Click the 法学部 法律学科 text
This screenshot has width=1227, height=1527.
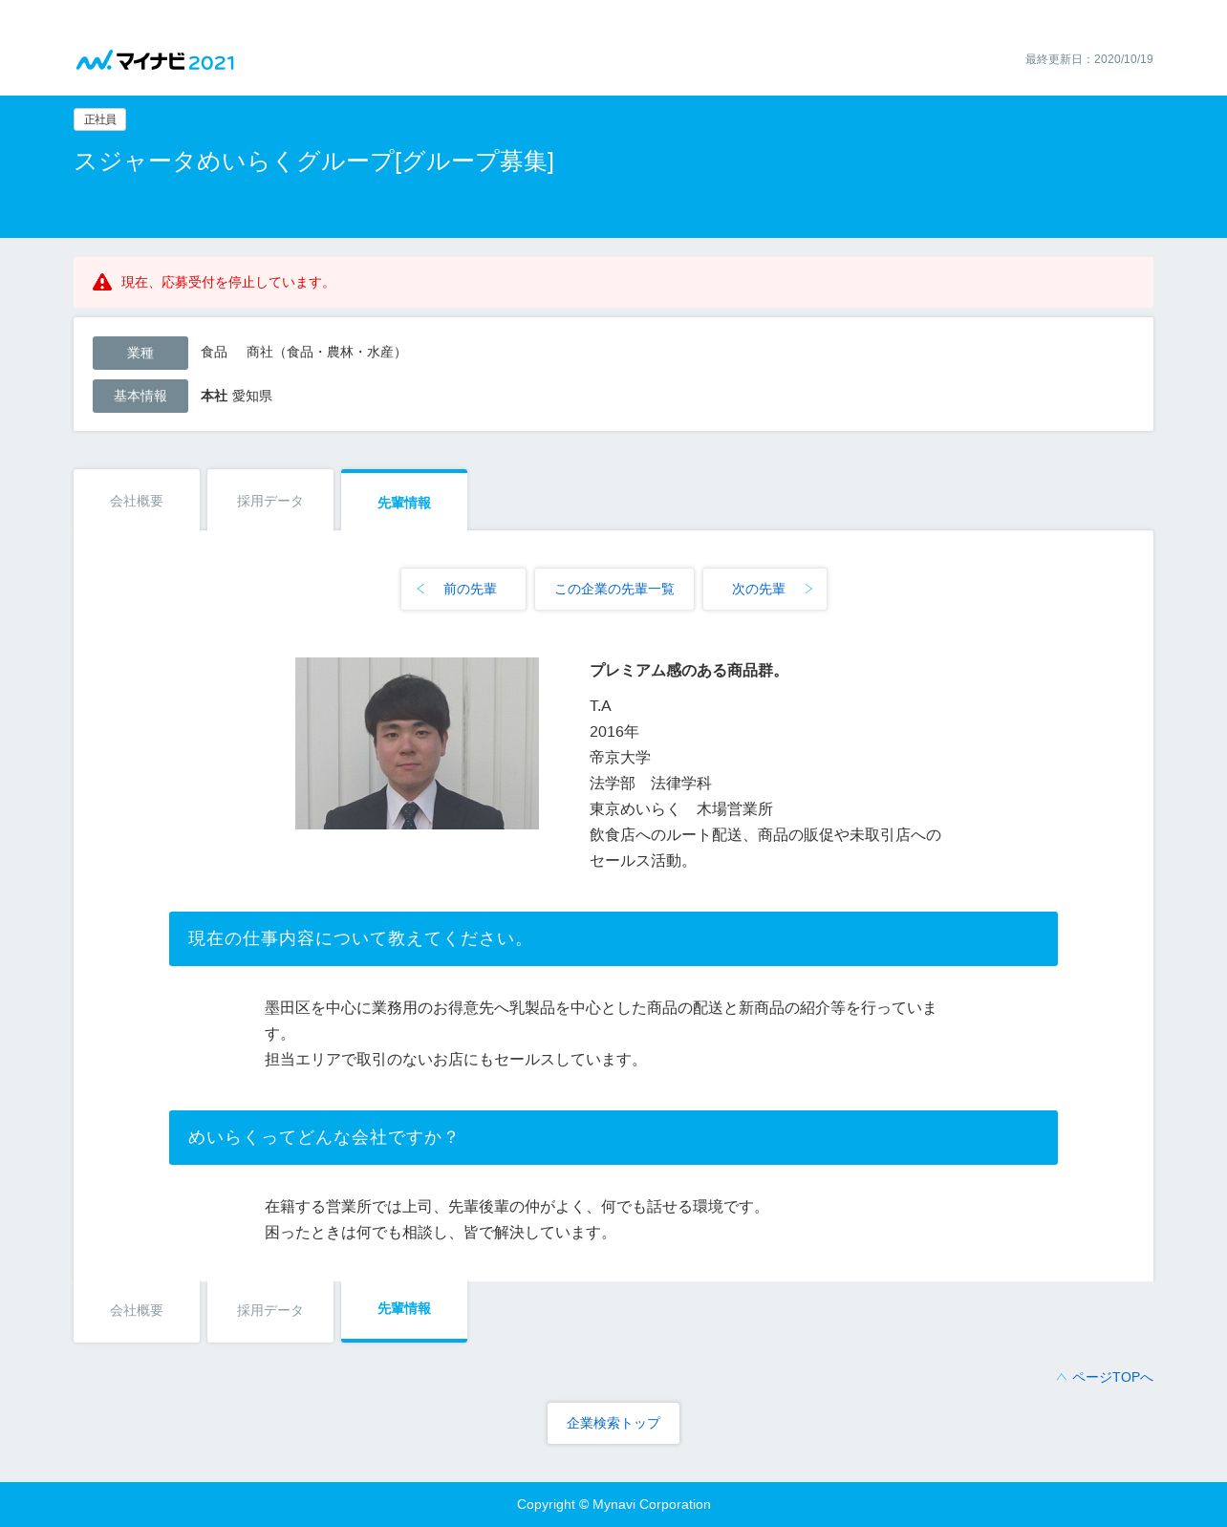(651, 784)
